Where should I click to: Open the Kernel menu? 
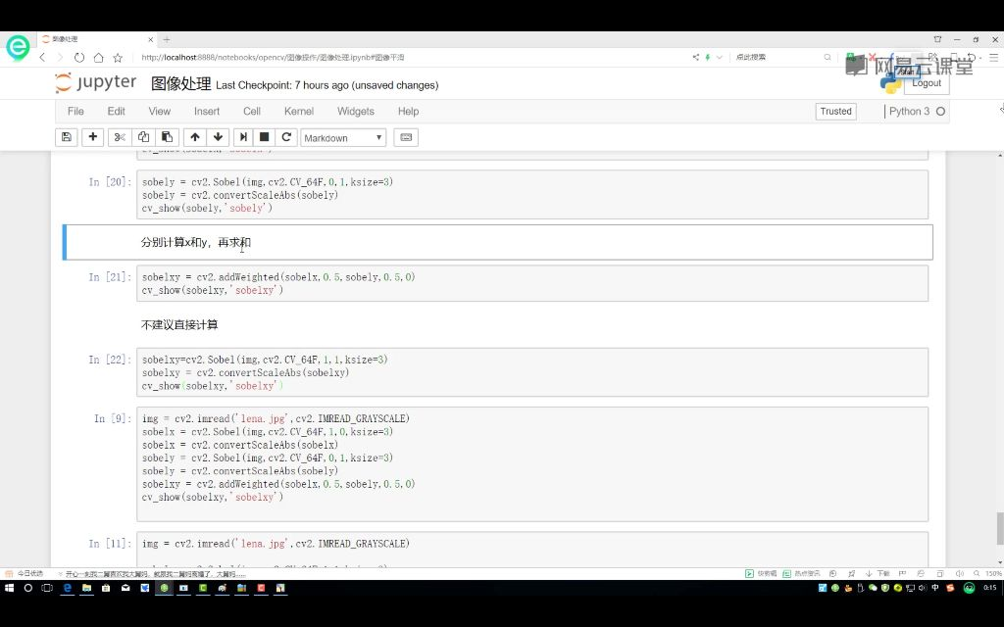pos(299,112)
